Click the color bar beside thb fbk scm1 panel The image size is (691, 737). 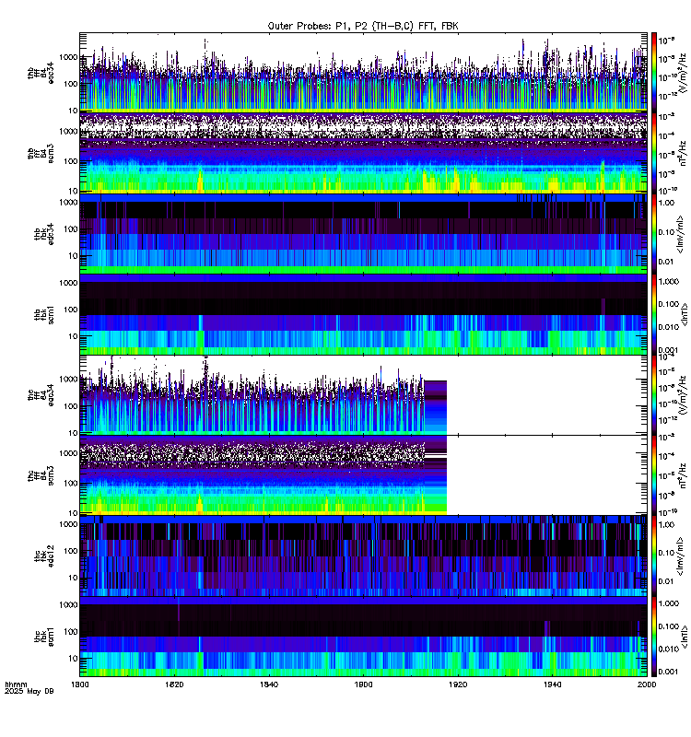pos(654,314)
